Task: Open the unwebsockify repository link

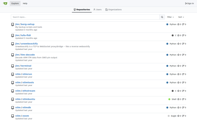Action: [x=29, y=44]
